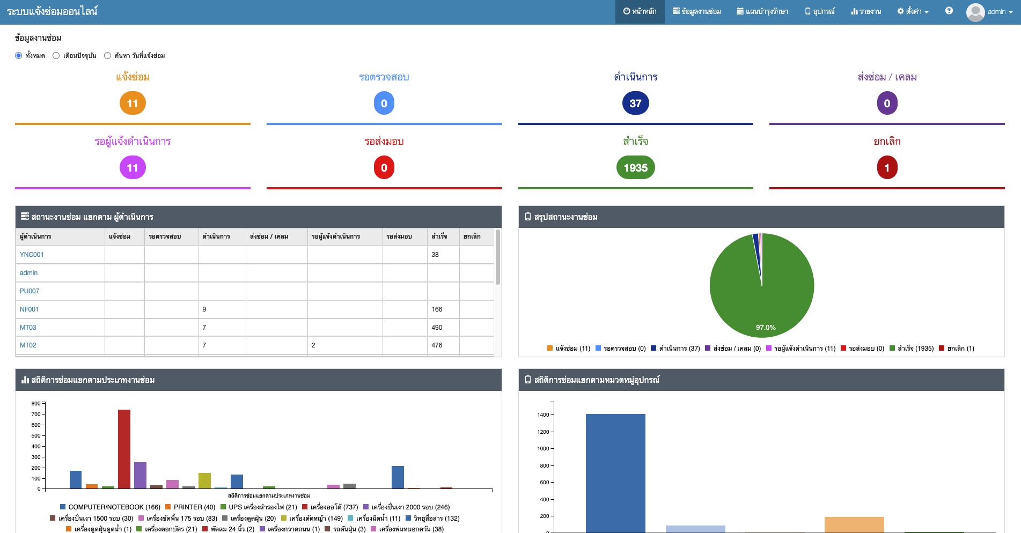This screenshot has width=1021, height=533.
Task: Click the รอตรวจสอบ count badge 0
Action: [x=384, y=103]
